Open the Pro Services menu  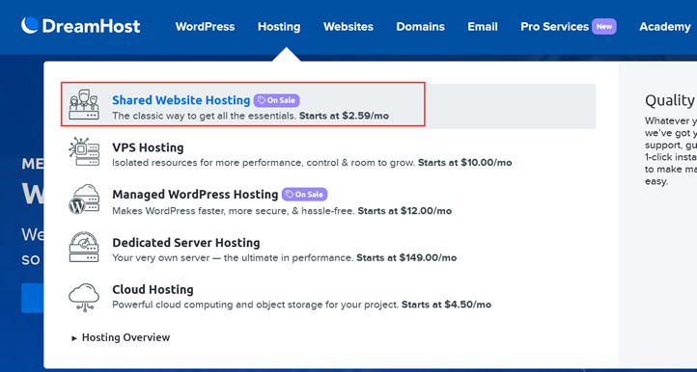pos(555,27)
